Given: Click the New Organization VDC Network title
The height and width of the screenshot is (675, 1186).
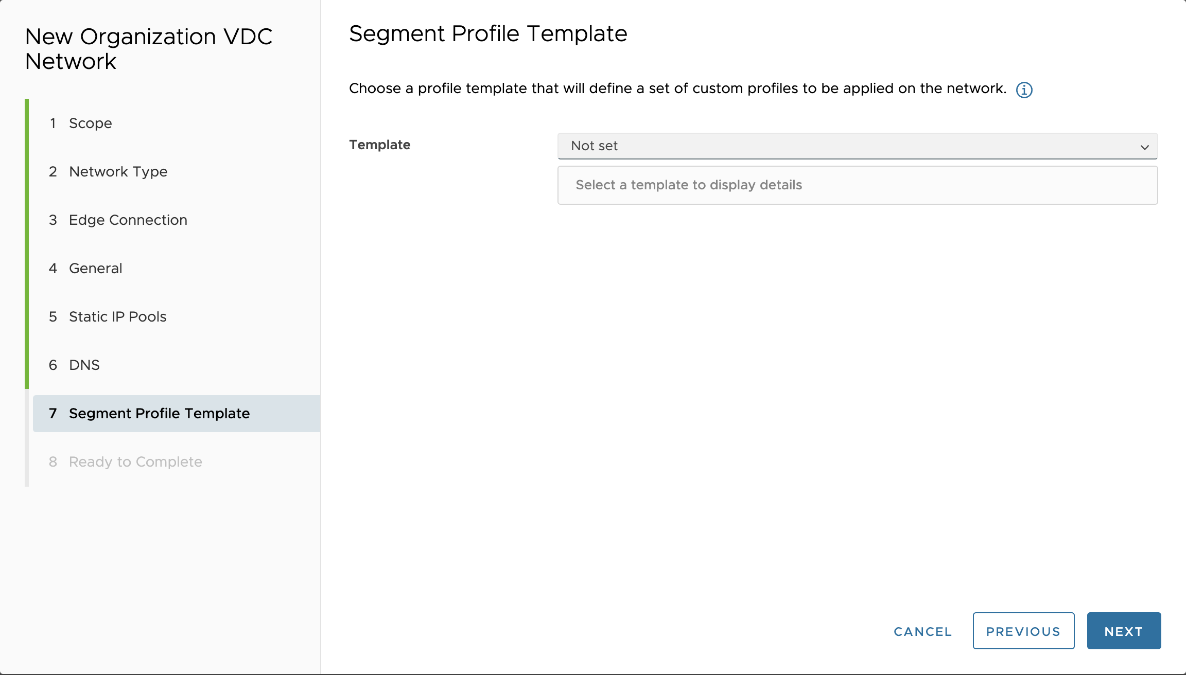Looking at the screenshot, I should (x=148, y=49).
